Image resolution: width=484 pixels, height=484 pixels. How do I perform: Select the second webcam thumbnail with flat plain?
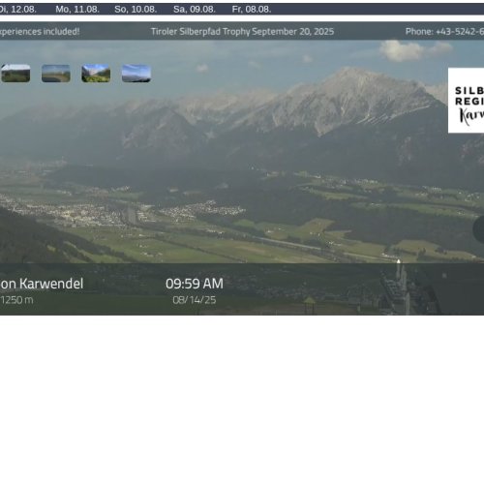coord(56,74)
